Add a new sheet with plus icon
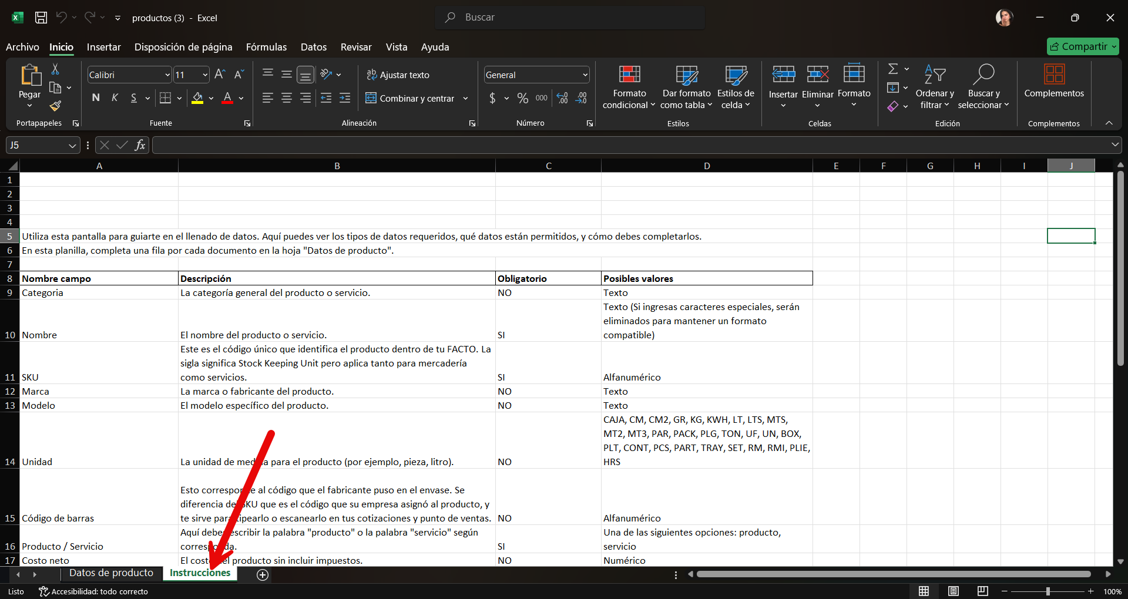This screenshot has height=599, width=1128. pyautogui.click(x=263, y=575)
